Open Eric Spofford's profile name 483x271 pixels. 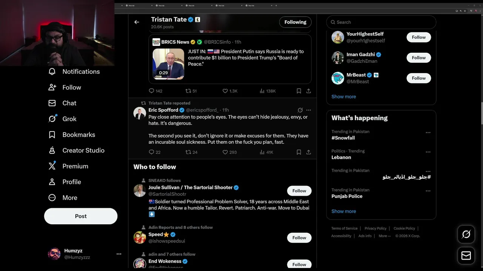click(163, 110)
